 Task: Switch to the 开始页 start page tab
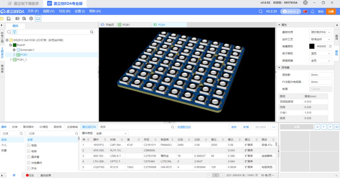coord(107,25)
